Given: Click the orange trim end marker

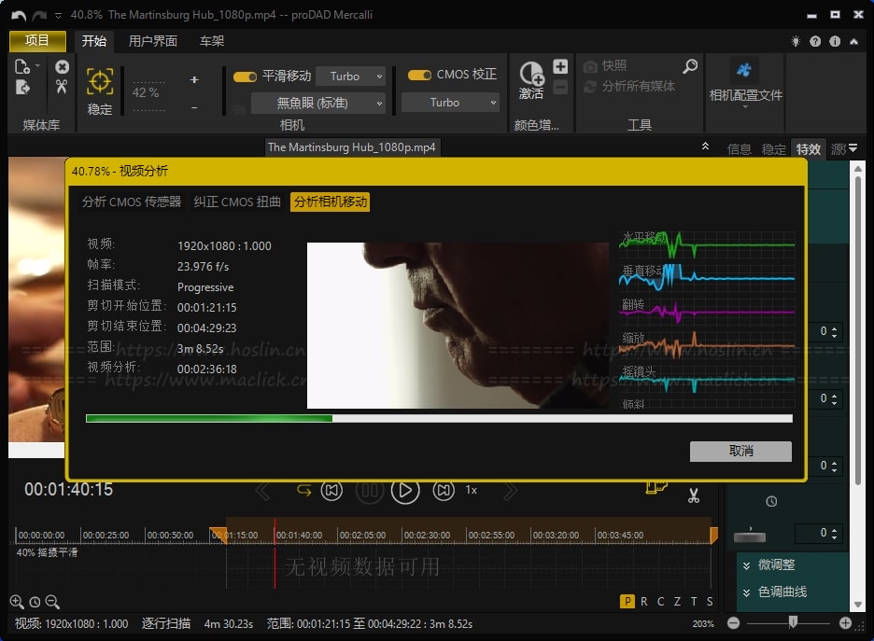Looking at the screenshot, I should tap(713, 536).
